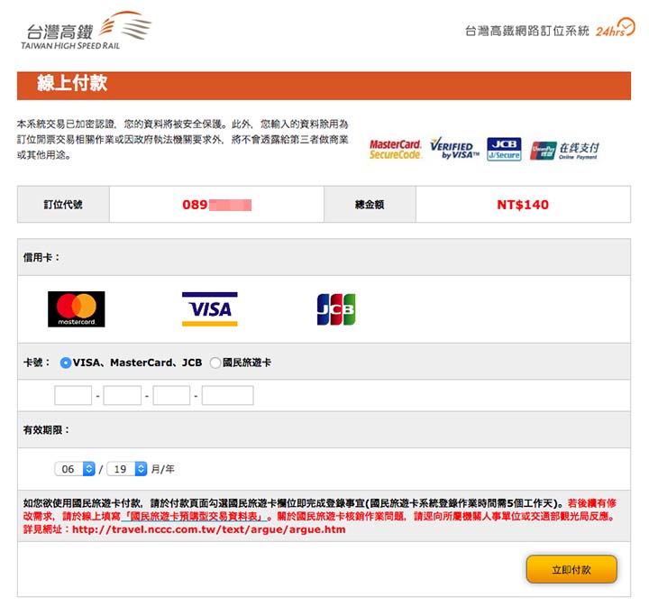Click the 總金額 label cell
The width and height of the screenshot is (649, 607).
(x=370, y=204)
